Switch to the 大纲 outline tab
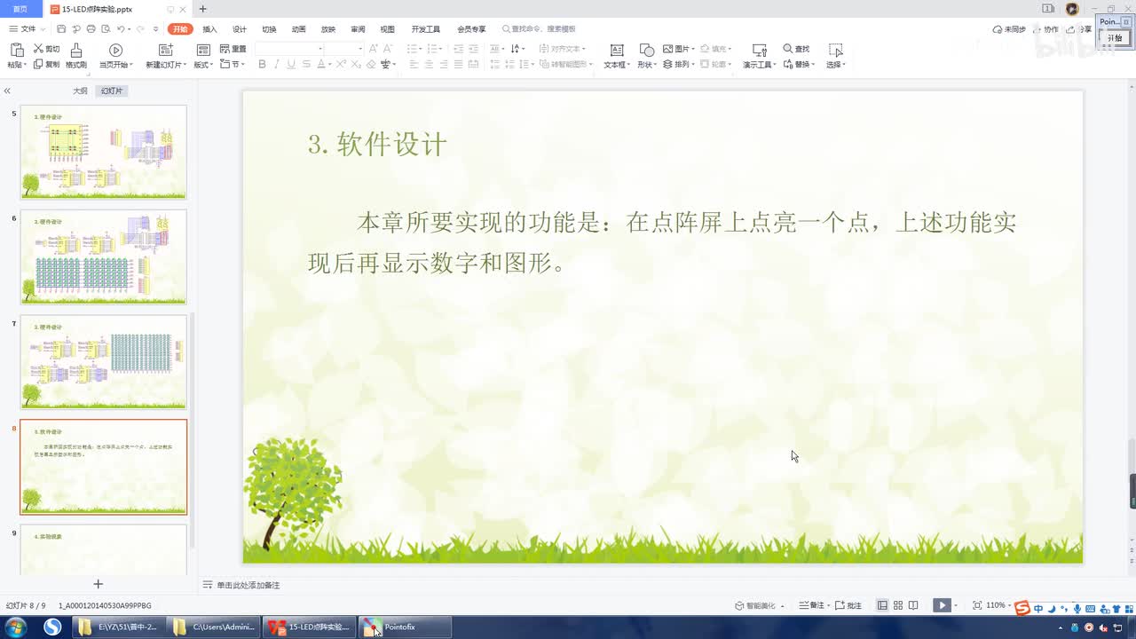1136x639 pixels. [x=80, y=91]
